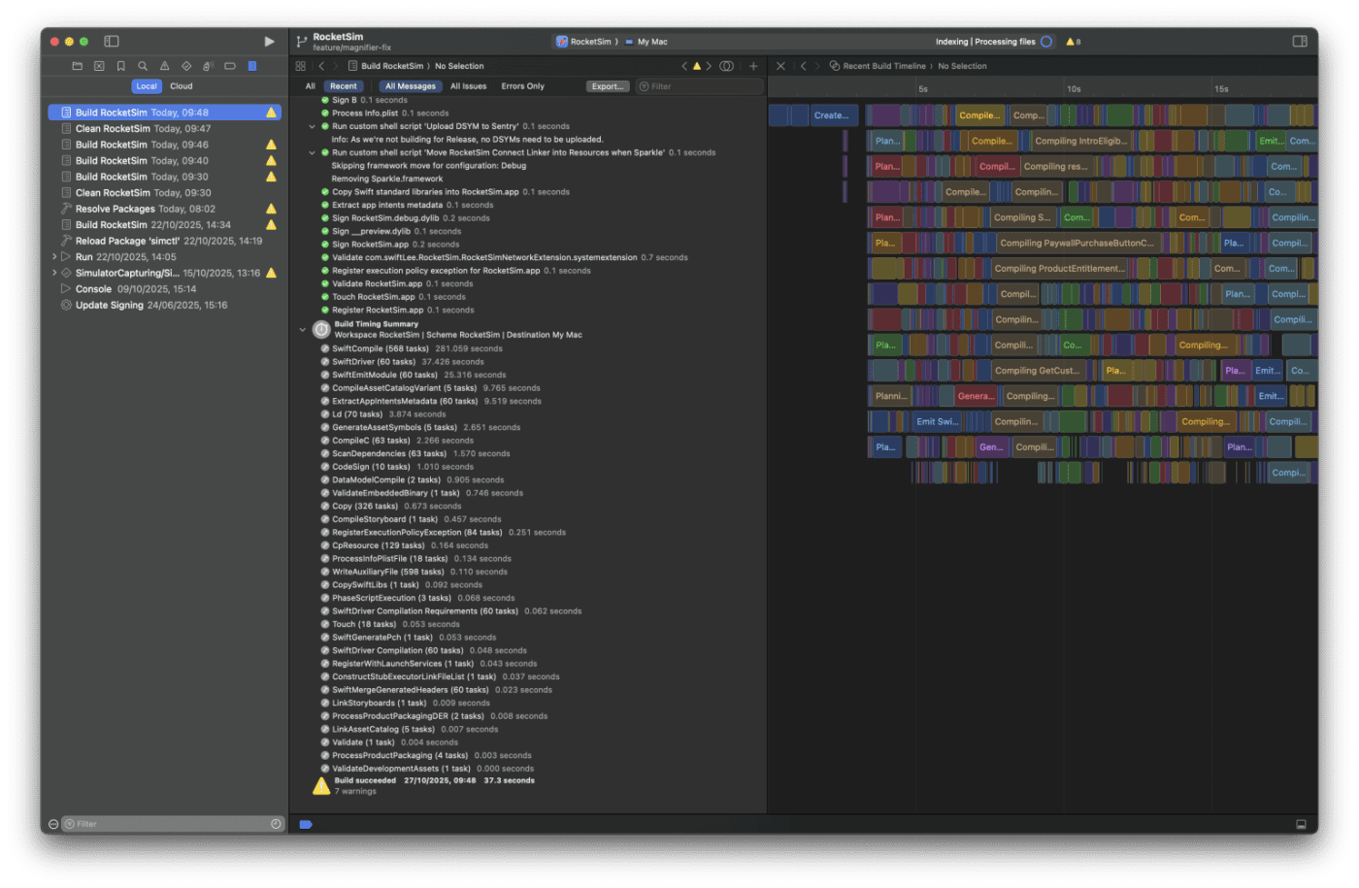Viewport: 1359px width, 888px height.
Task: Toggle the bottom debug area panel
Action: (x=1301, y=824)
